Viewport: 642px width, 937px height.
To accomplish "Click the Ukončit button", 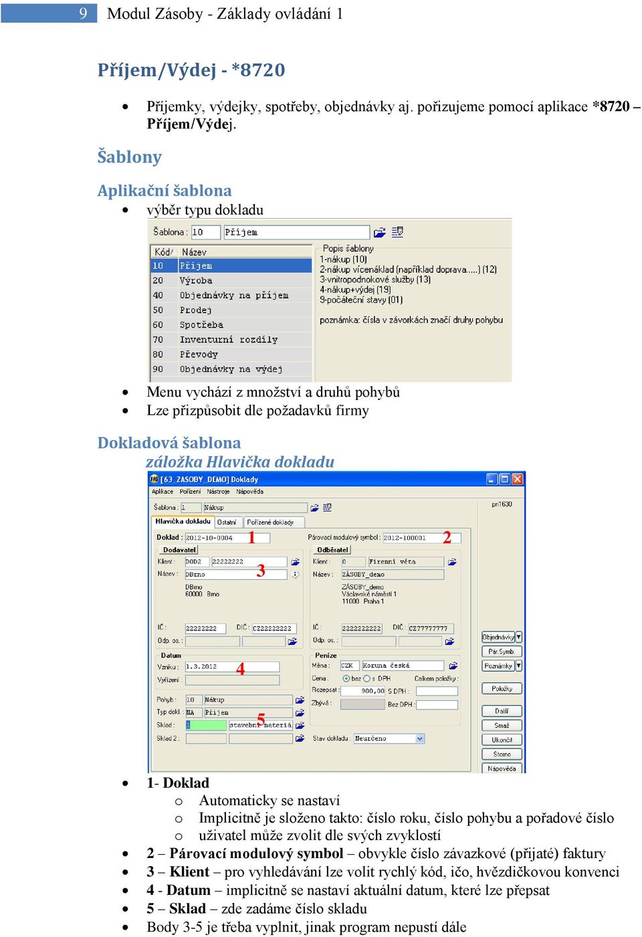I will coord(502,740).
